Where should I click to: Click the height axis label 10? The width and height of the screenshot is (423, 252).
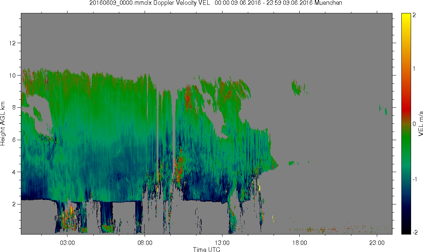12,75
